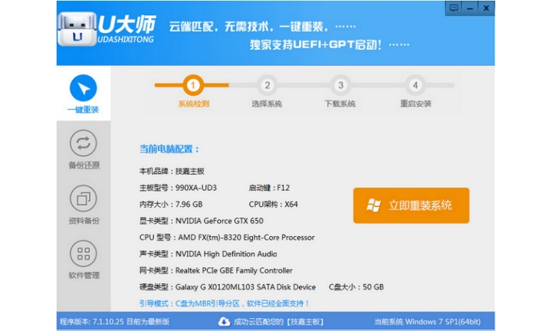The width and height of the screenshot is (552, 331).
Task: Click the NVIDIA GeForce GTX 650 row
Action: pyautogui.click(x=201, y=221)
